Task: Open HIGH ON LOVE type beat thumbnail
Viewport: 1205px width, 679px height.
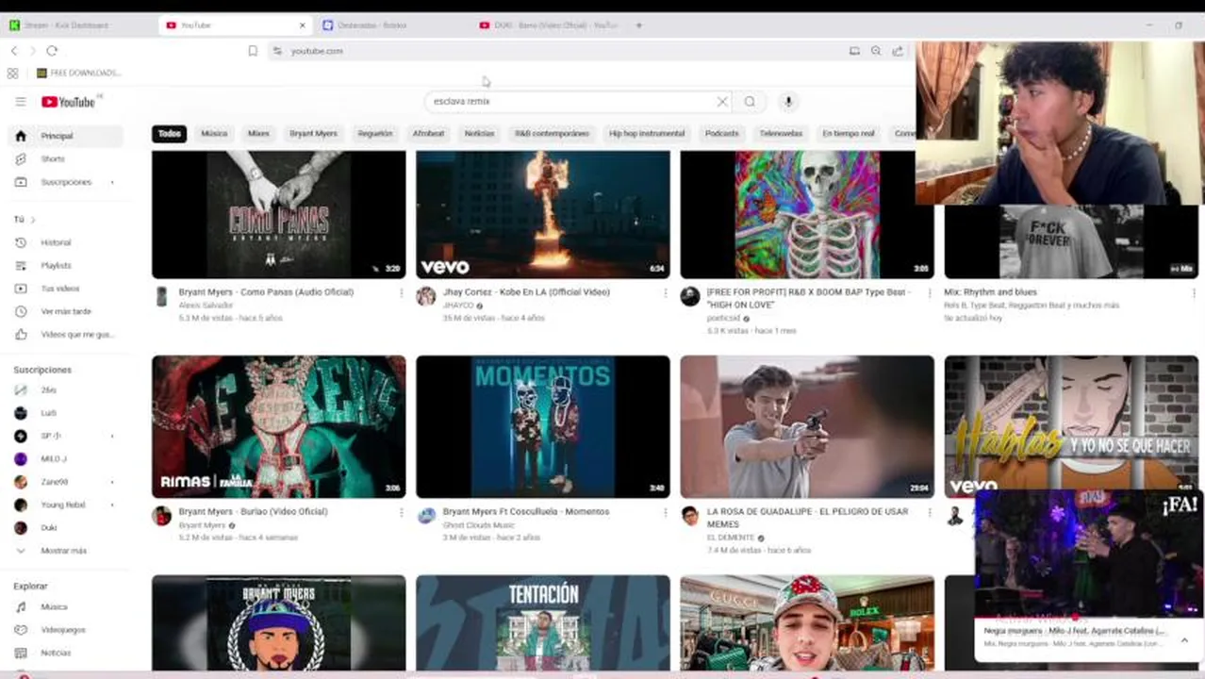Action: click(807, 214)
